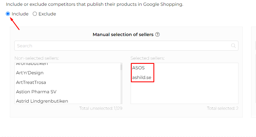Screen dimensions: 256x137
Task: Choose Art'n'Design from non-selected sellers
Action: coord(30,73)
